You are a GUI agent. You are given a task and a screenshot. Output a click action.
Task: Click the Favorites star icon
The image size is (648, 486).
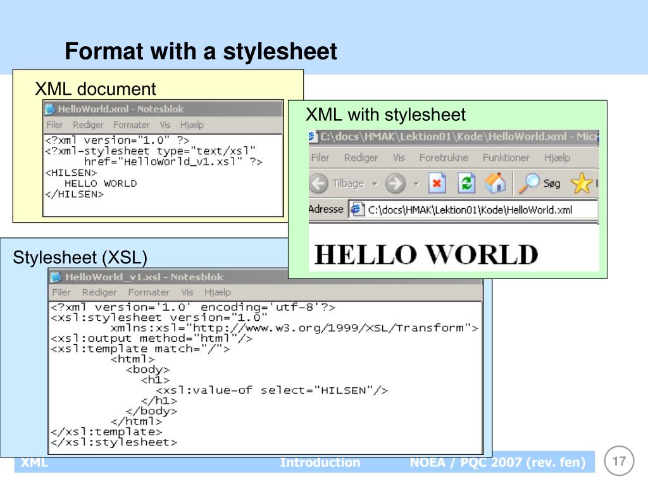581,183
